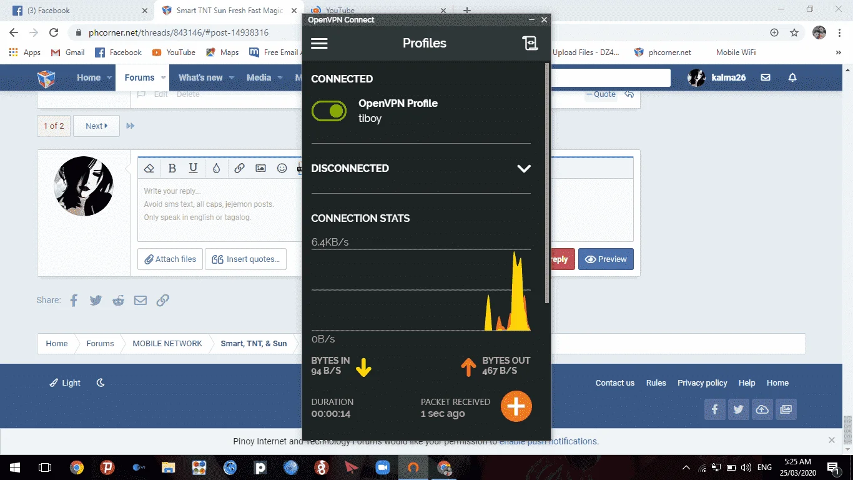Select the What's new nav item
Viewport: 853px width, 480px height.
(200, 77)
